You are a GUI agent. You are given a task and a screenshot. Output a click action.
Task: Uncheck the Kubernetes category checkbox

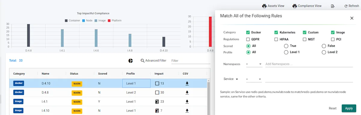coord(276,32)
